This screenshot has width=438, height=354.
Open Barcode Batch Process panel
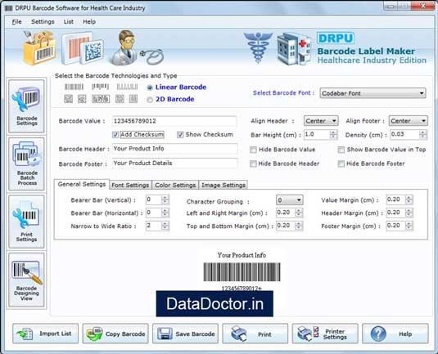point(26,164)
